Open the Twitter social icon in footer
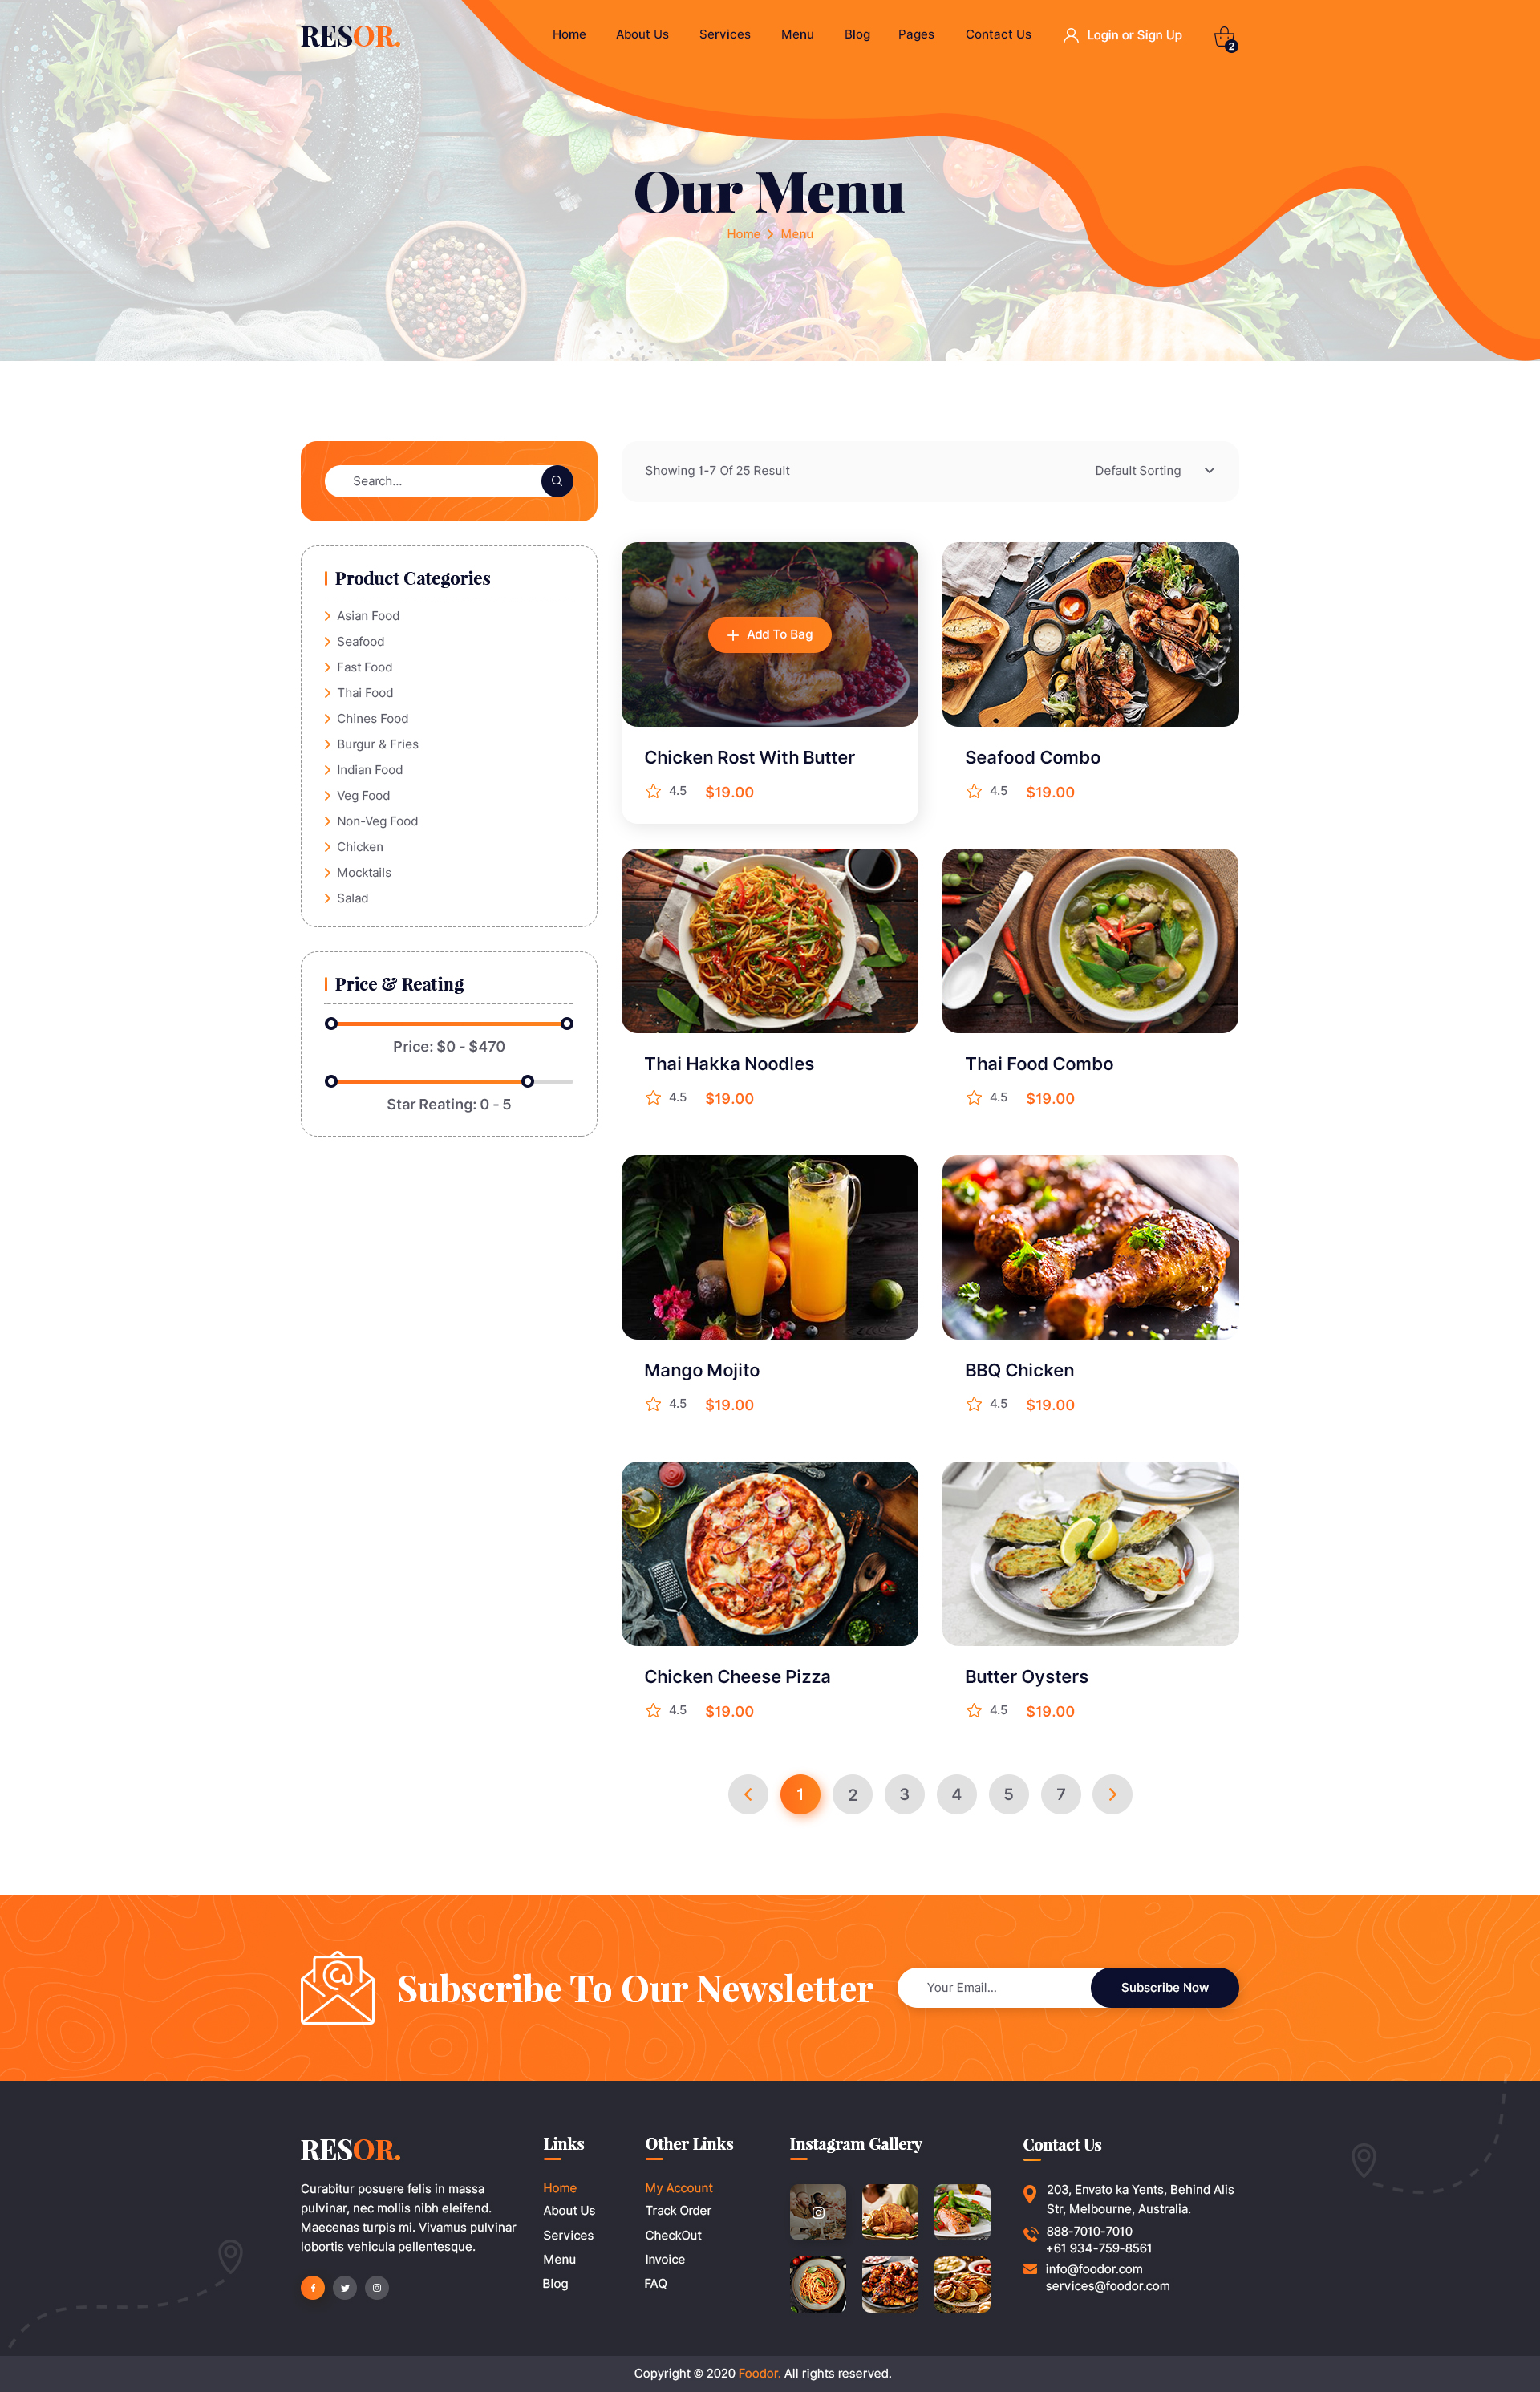This screenshot has width=1540, height=2392. [345, 2287]
